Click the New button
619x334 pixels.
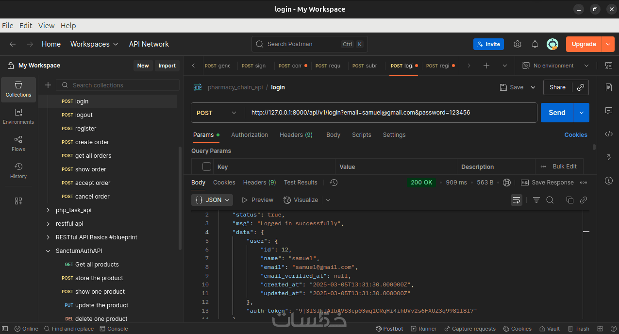143,66
